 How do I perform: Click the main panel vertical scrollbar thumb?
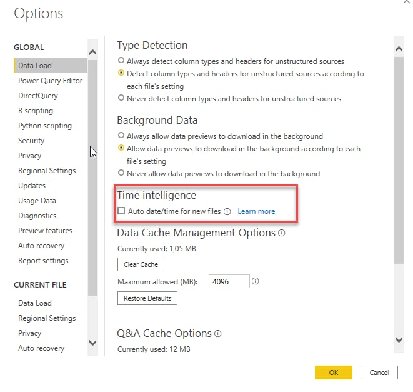tap(399, 160)
